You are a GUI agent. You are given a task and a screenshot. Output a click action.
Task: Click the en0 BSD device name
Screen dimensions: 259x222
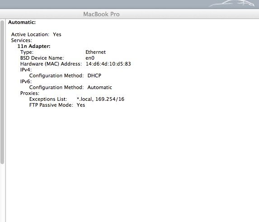coord(90,58)
